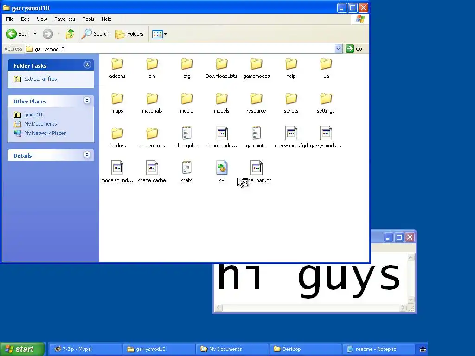Click the Search toolbar button
The width and height of the screenshot is (475, 356).
96,34
